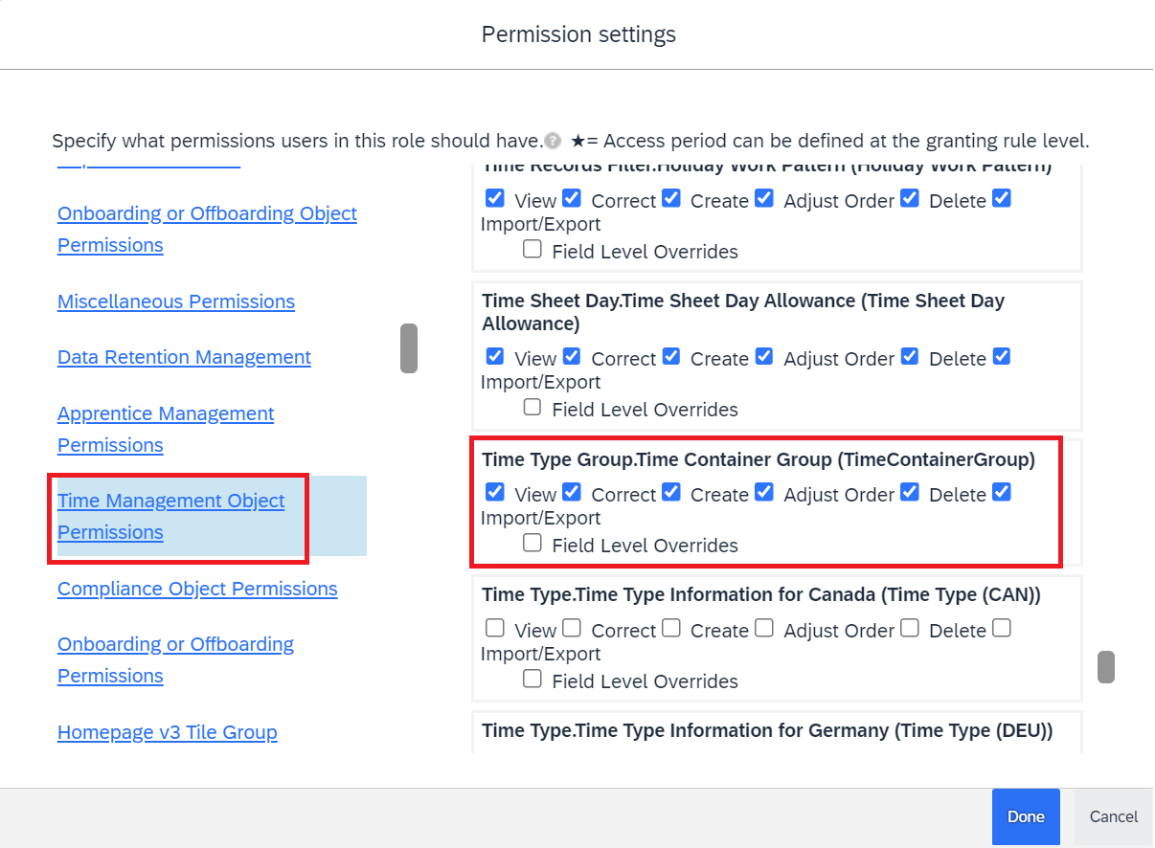1155x848 pixels.
Task: Open Homepage v3 Tile Group link
Action: click(168, 731)
